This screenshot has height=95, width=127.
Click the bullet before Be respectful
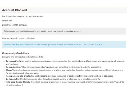(x=4, y=61)
